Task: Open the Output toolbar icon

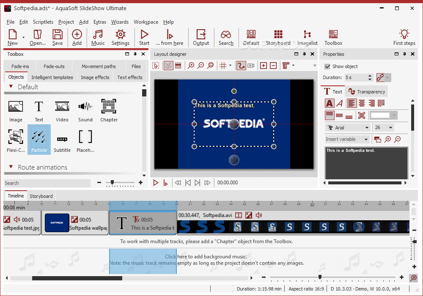Action: [201, 38]
